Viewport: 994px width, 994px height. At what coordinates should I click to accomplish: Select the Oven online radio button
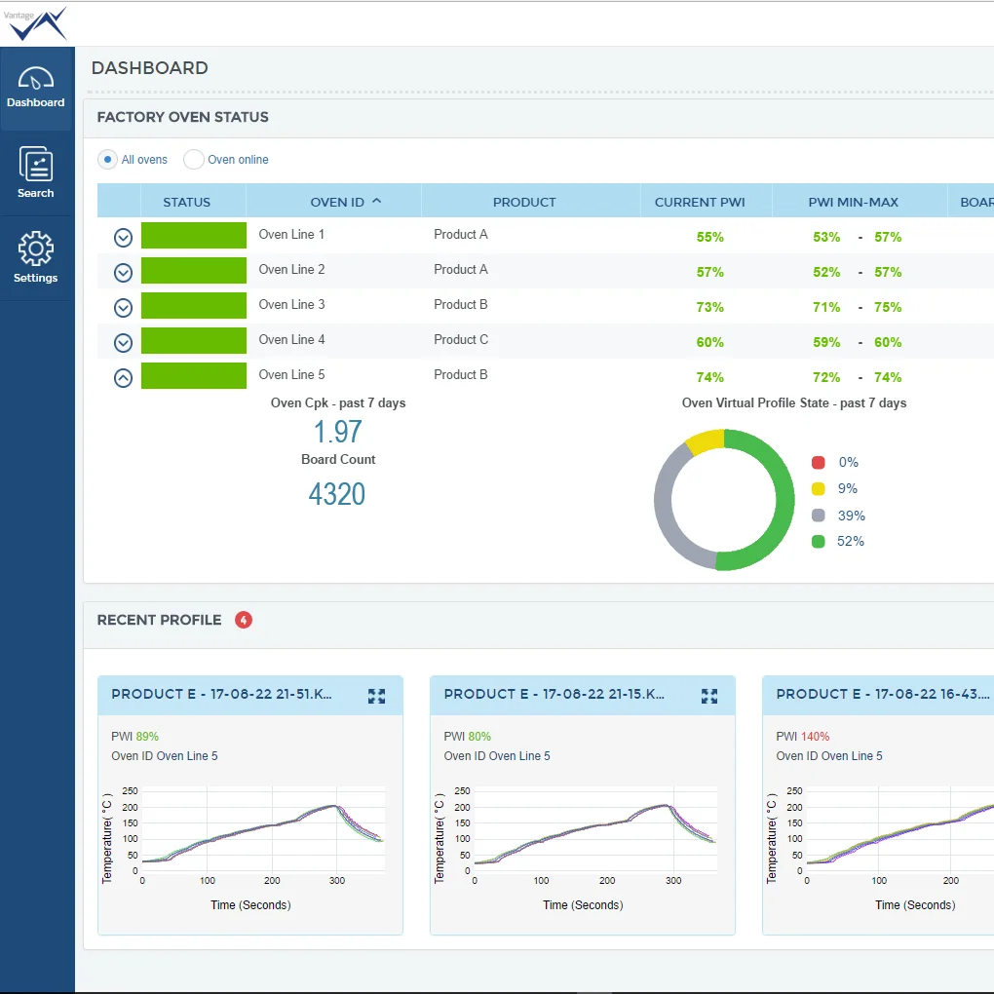(x=193, y=159)
